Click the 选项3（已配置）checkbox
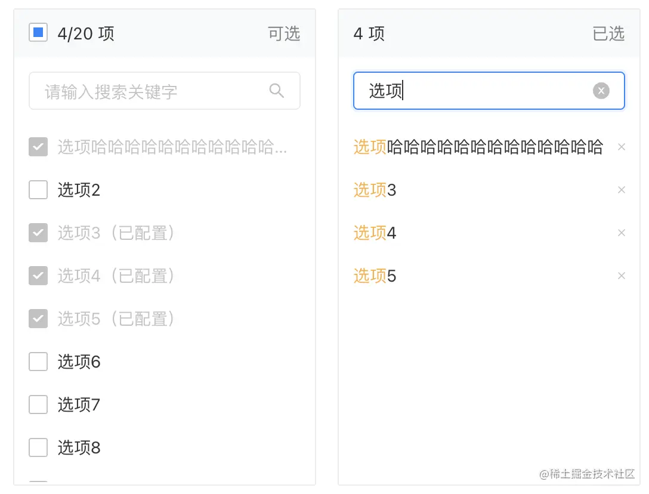This screenshot has width=649, height=494. 38,233
